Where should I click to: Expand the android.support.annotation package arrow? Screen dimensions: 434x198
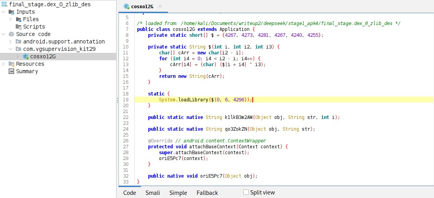pos(11,41)
